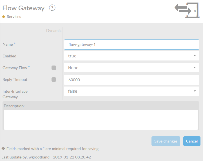Click the Reply Timeout value field

point(131,80)
